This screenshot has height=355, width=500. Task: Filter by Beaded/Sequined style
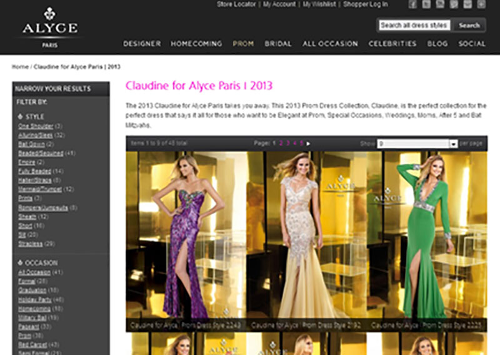[41, 153]
